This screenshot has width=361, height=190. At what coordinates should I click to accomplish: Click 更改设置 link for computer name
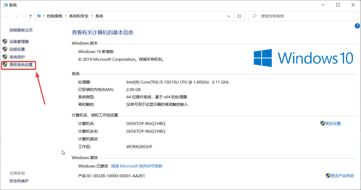(x=333, y=123)
